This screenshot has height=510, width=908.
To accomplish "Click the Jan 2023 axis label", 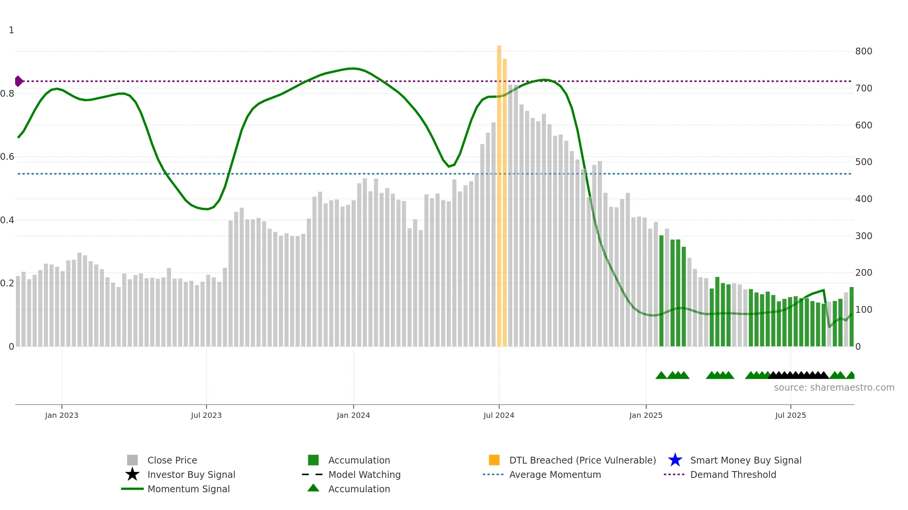I will pos(62,416).
